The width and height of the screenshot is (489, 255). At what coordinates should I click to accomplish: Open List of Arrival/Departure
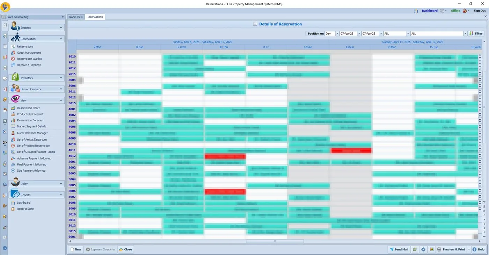pyautogui.click(x=32, y=140)
